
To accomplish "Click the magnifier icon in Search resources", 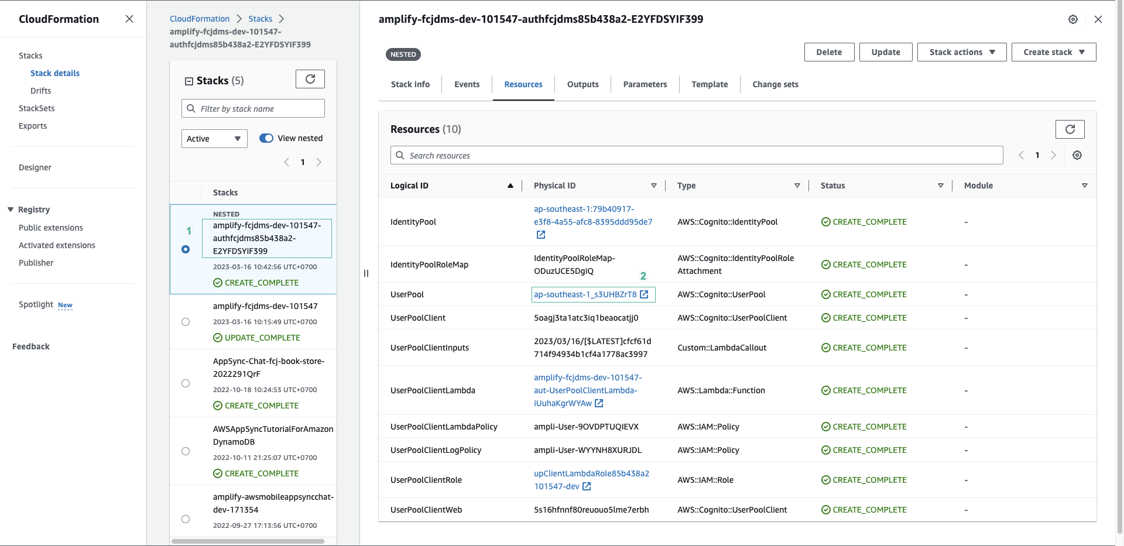I will click(x=400, y=155).
